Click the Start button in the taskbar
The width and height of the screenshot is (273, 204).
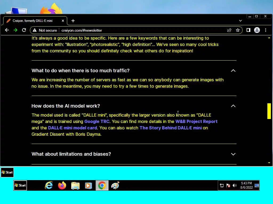pos(20,185)
